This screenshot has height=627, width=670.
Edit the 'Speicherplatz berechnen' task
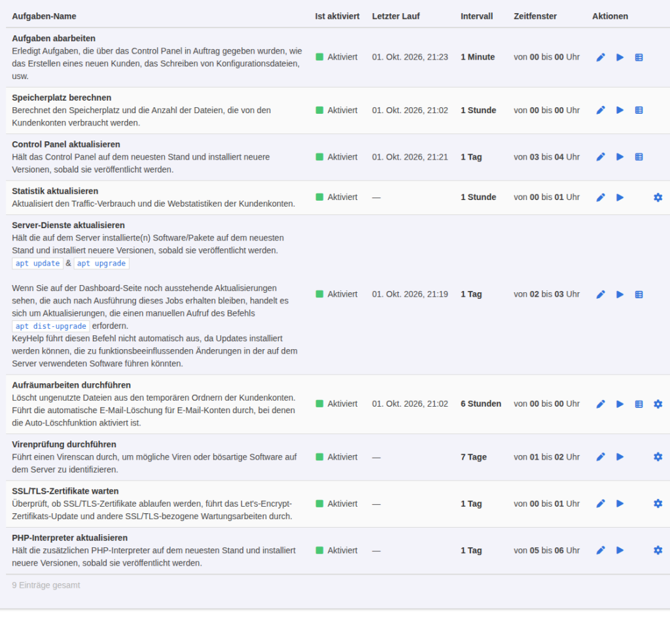coord(601,110)
